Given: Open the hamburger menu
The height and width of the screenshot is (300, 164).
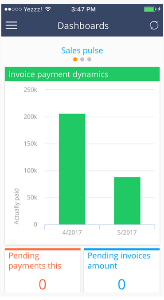Looking at the screenshot, I should (12, 25).
